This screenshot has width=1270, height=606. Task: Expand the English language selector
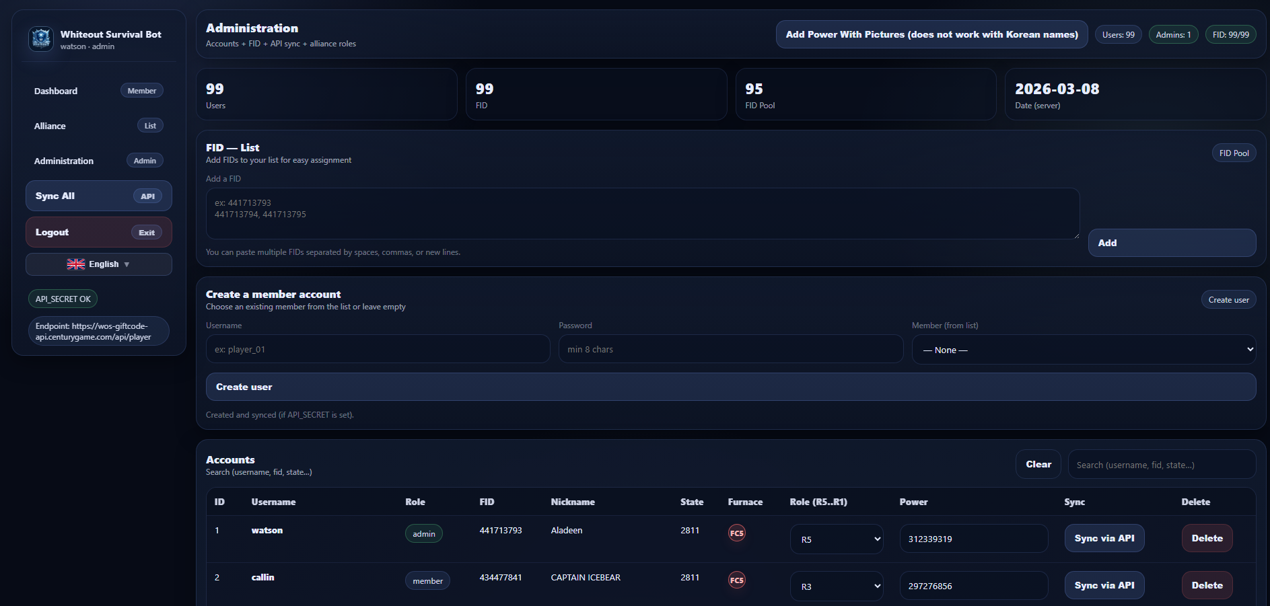click(x=98, y=264)
